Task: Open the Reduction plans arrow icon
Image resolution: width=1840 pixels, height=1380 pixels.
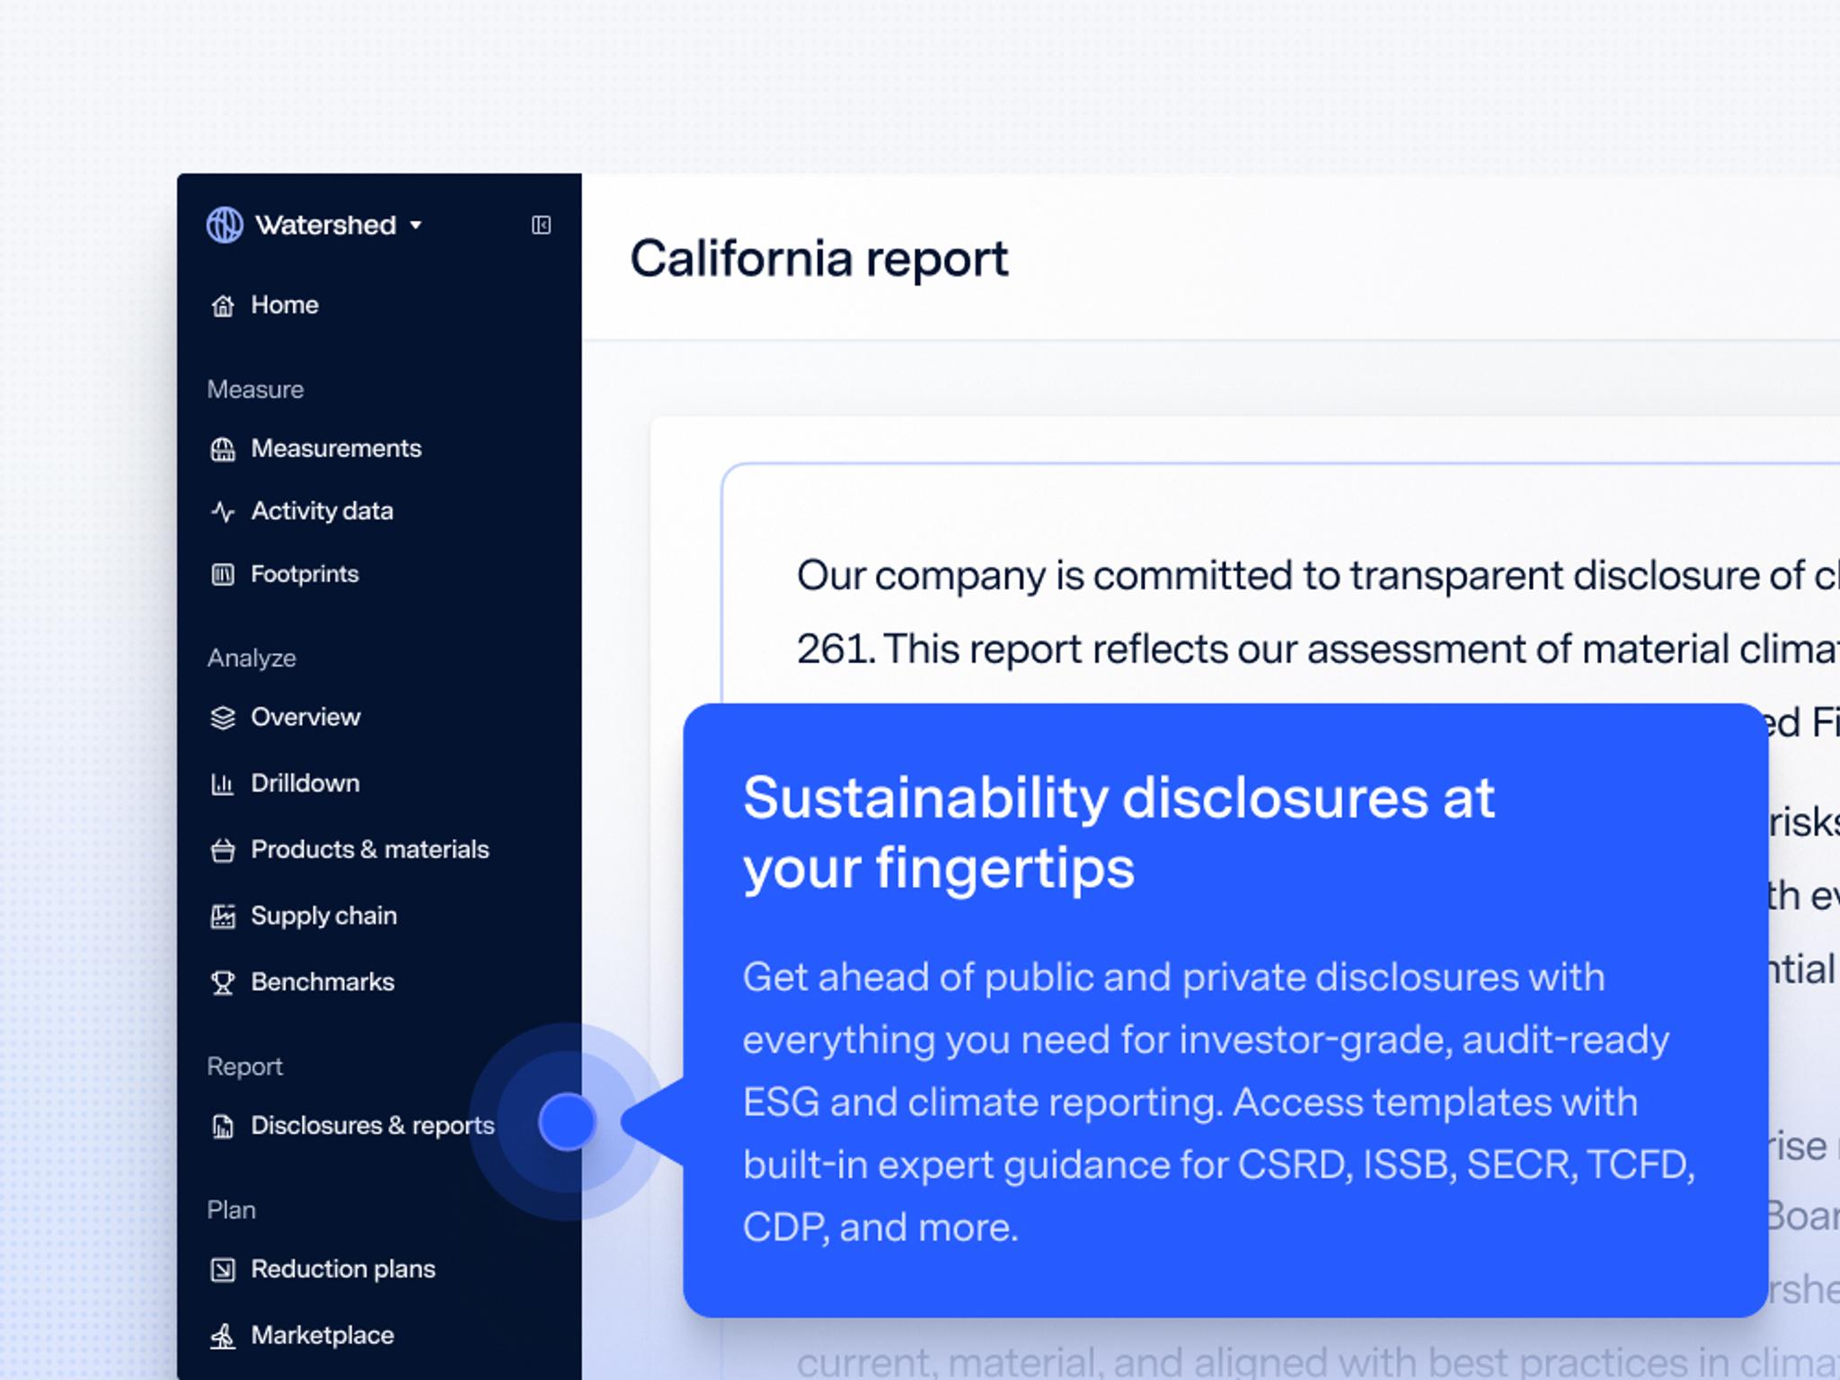Action: [x=223, y=1269]
